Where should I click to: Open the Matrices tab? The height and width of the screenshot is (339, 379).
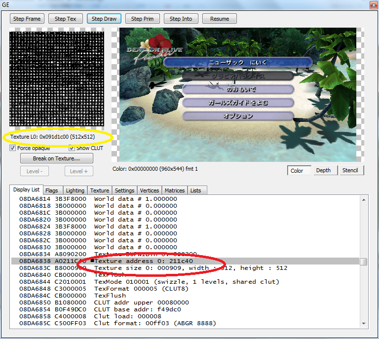coord(175,190)
